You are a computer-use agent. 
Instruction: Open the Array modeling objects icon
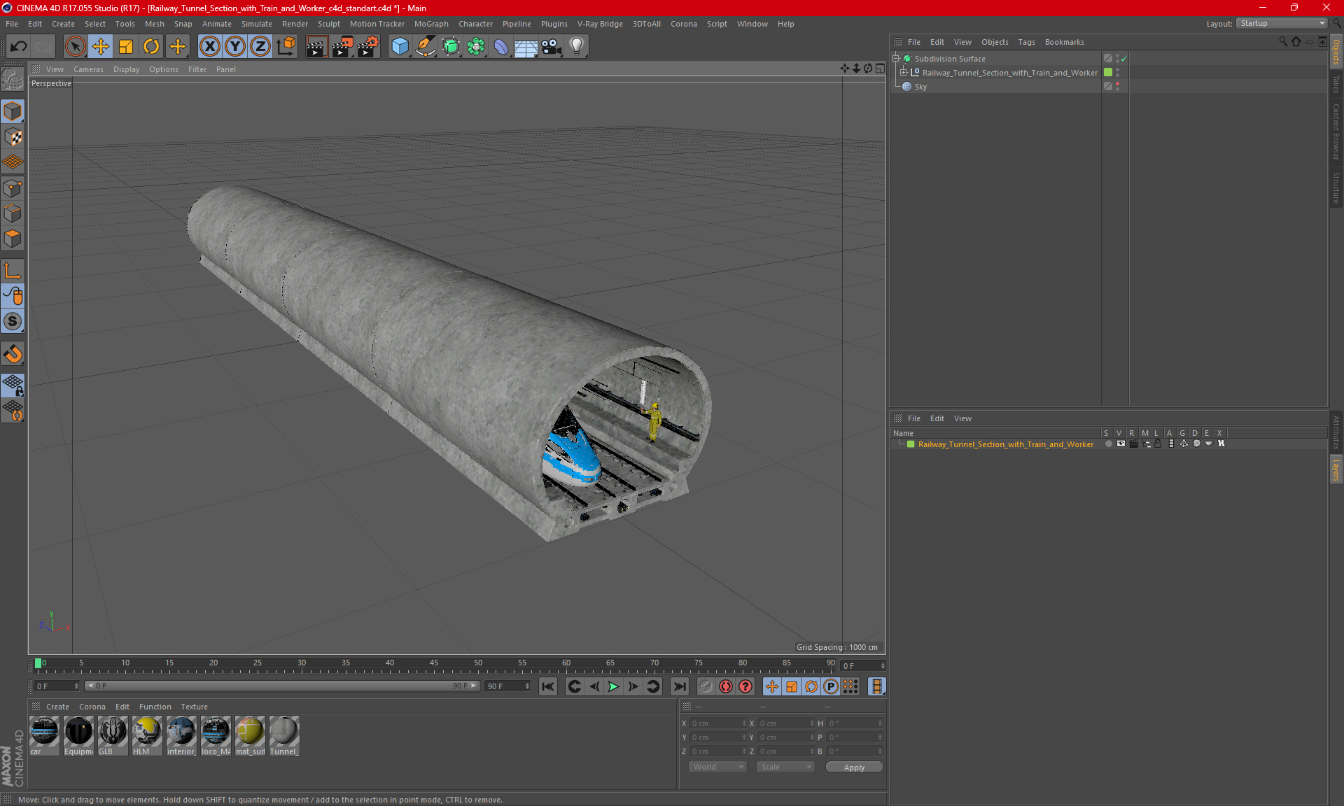click(x=476, y=47)
